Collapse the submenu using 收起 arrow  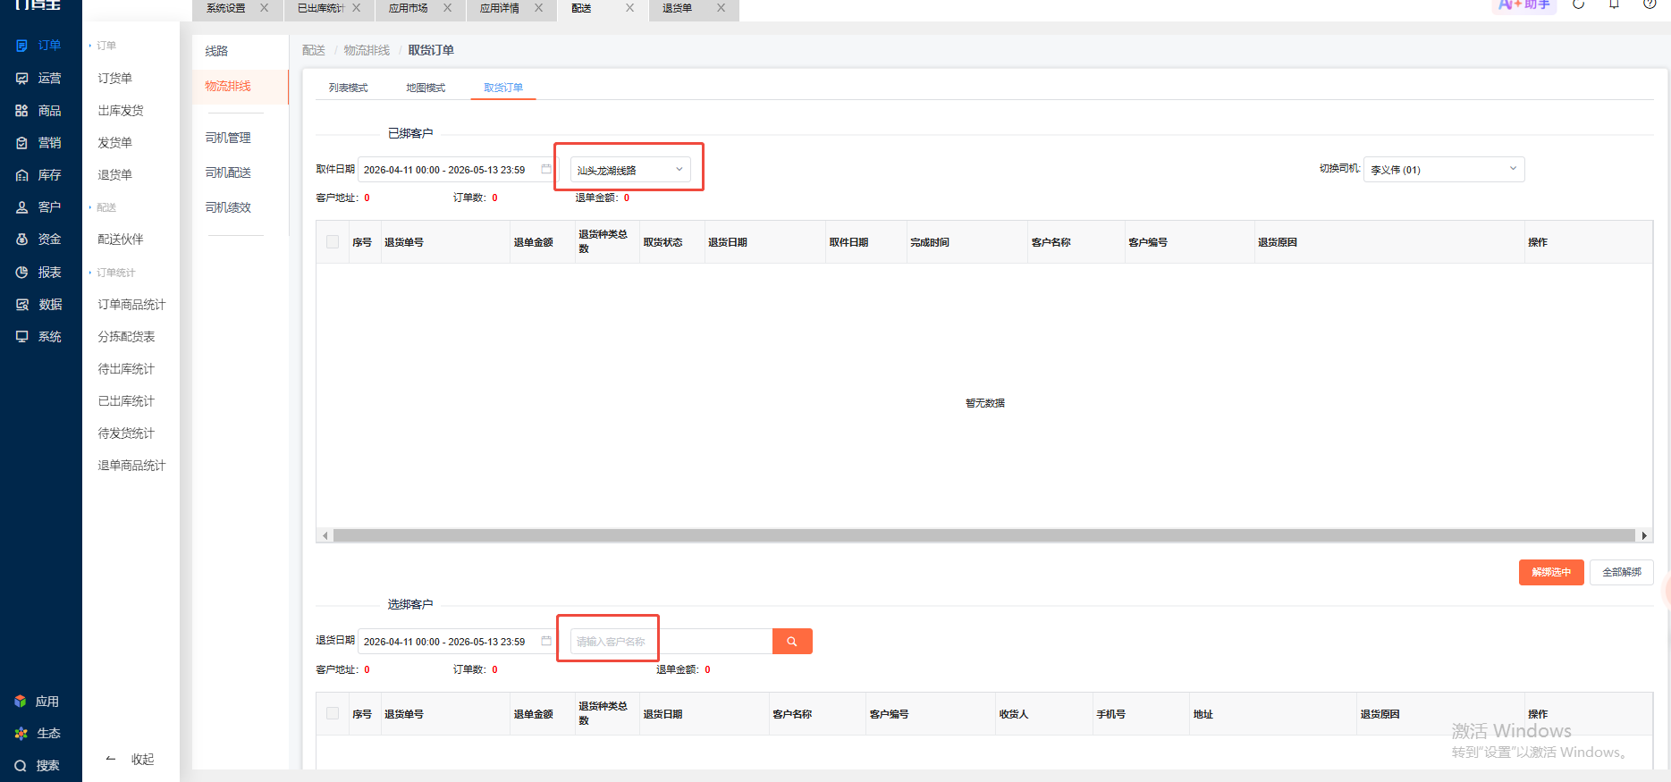tap(130, 760)
